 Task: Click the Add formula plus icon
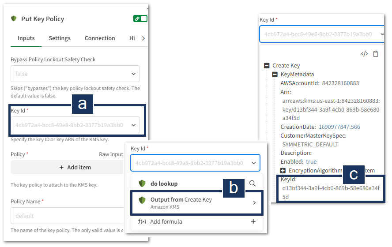point(253,221)
